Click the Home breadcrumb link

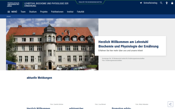(8, 17)
